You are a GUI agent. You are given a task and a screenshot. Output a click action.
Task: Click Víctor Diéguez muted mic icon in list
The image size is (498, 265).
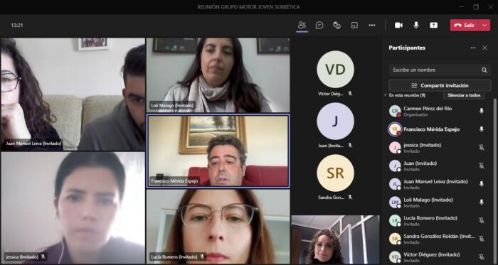pos(482,256)
